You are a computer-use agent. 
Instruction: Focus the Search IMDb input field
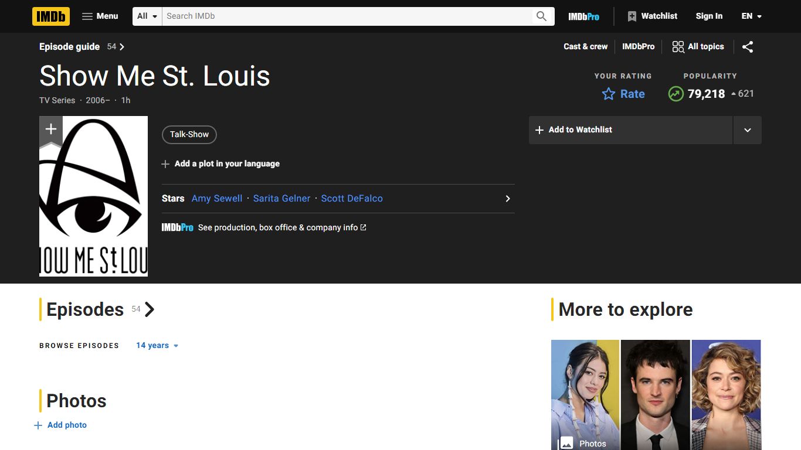tap(346, 16)
